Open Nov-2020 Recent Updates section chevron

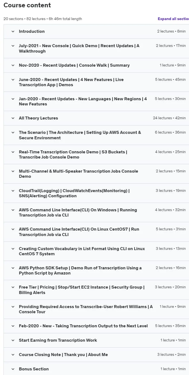pos(13,65)
